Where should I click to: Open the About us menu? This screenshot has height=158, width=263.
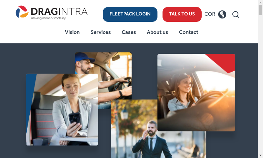click(157, 32)
